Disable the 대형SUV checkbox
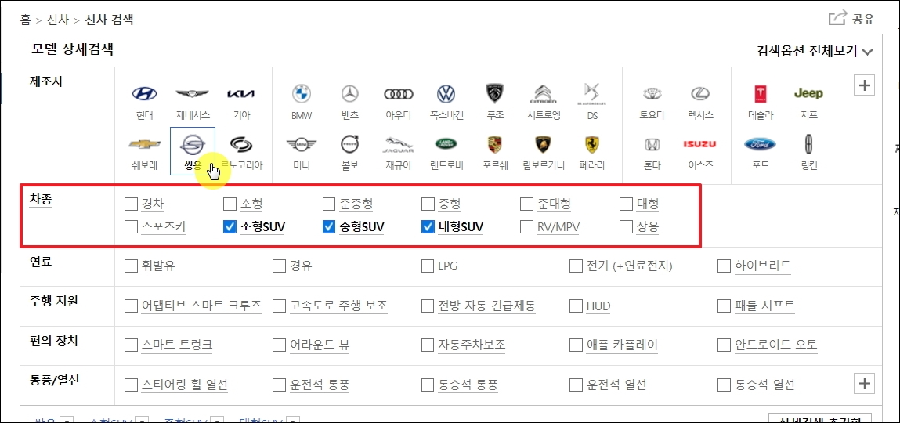 tap(428, 227)
